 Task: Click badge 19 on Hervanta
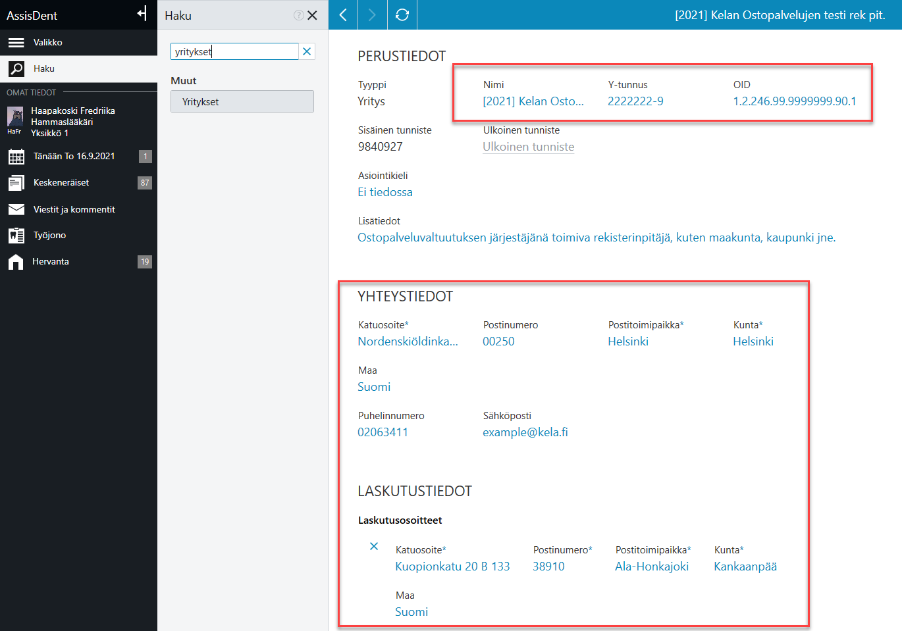145,261
